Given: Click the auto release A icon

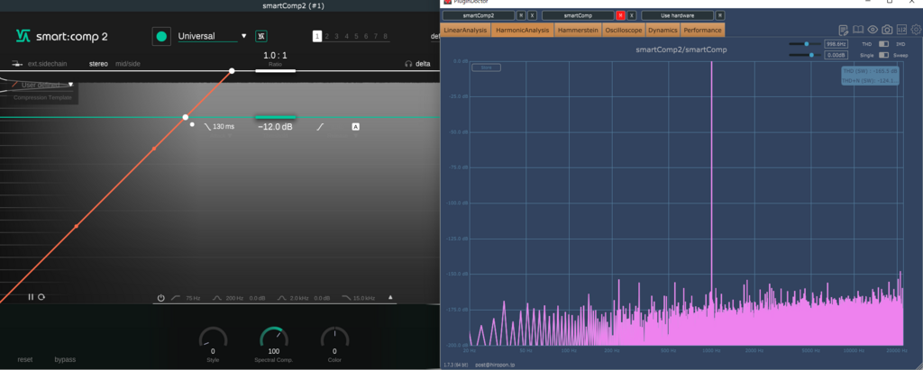Looking at the screenshot, I should (x=355, y=126).
